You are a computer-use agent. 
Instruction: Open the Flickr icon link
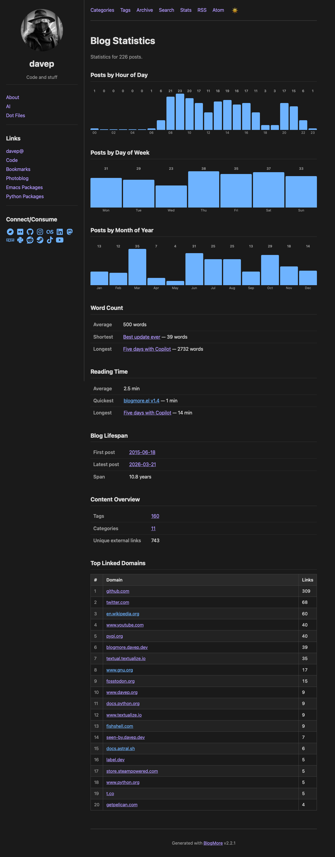(x=20, y=232)
